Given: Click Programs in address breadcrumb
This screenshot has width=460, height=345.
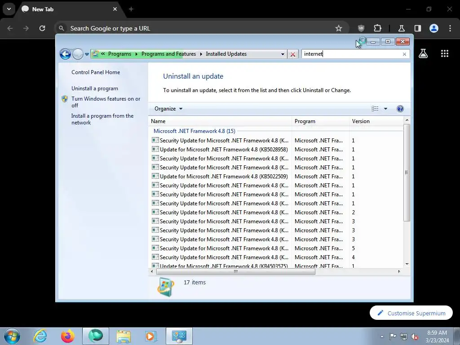Looking at the screenshot, I should click(x=119, y=54).
